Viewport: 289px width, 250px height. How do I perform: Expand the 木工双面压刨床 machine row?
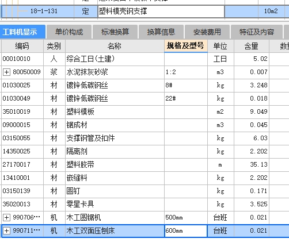click(6, 231)
